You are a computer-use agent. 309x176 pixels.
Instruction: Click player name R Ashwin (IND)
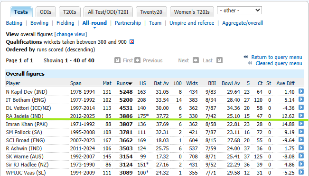24,148
